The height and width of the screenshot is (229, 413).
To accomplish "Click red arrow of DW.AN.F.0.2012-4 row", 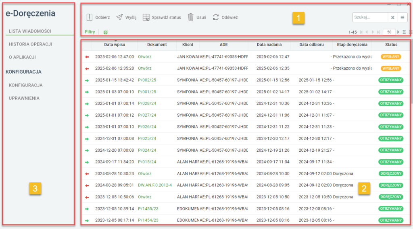I will tap(87, 186).
